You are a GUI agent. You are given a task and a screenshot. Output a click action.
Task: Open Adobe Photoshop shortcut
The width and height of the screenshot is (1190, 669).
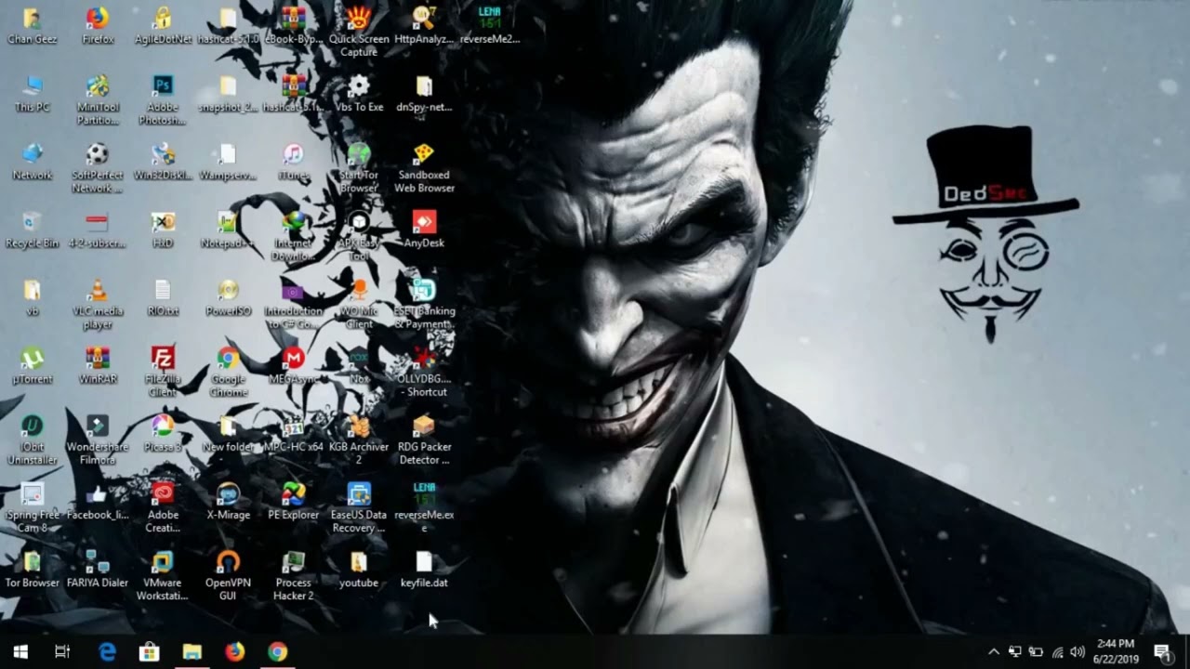pyautogui.click(x=163, y=100)
